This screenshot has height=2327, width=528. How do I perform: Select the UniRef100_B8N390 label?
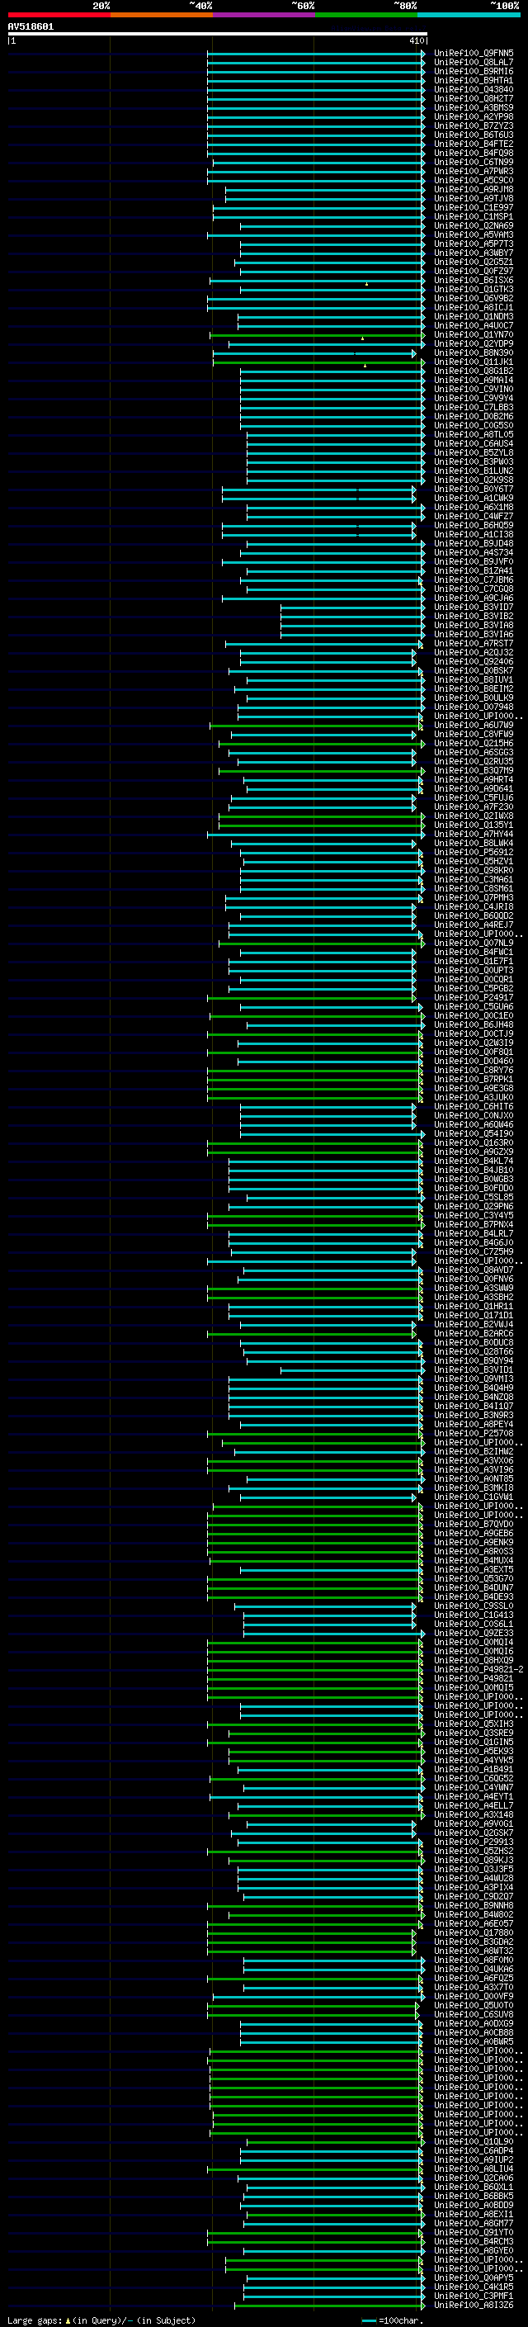click(x=474, y=353)
